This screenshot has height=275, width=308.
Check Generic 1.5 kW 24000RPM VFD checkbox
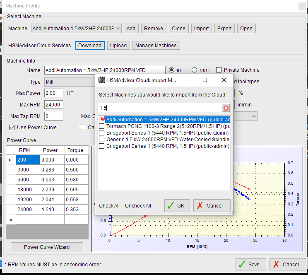pyautogui.click(x=102, y=140)
